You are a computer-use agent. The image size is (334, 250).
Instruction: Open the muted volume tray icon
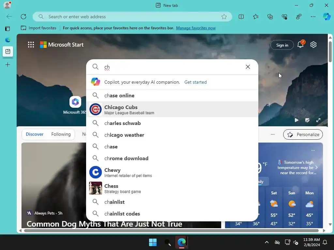[296, 242]
